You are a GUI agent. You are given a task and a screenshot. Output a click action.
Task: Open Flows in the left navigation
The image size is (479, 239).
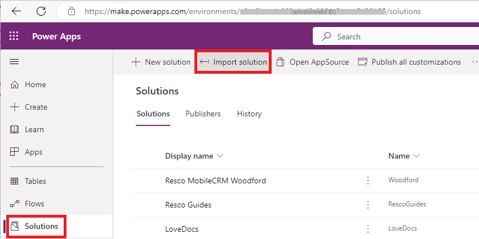point(34,204)
